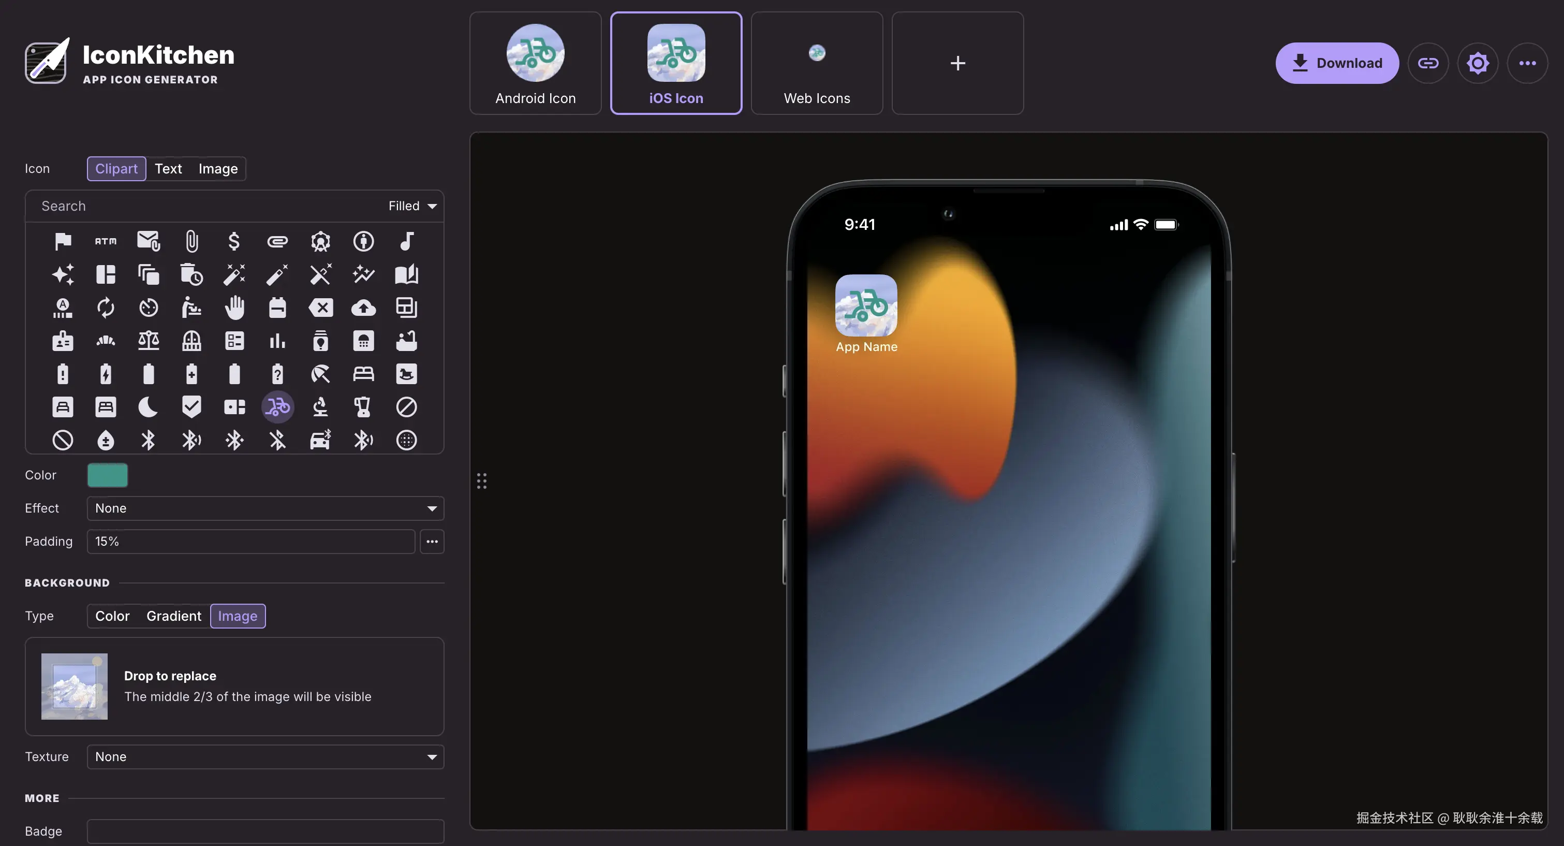
Task: Expand the Effect dropdown
Action: (x=265, y=508)
